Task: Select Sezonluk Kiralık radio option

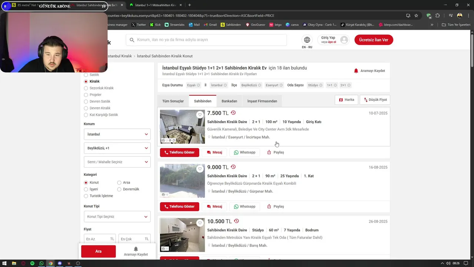Action: (86, 88)
